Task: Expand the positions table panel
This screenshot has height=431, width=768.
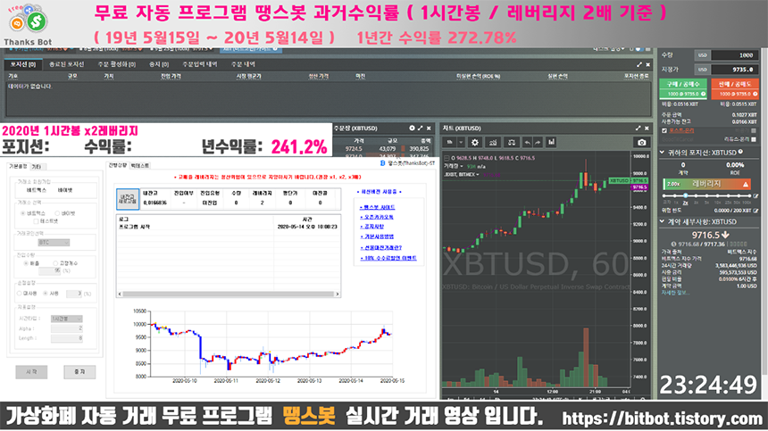Action: click(639, 64)
